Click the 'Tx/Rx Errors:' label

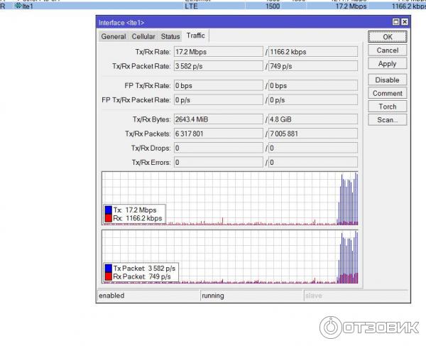pyautogui.click(x=151, y=163)
